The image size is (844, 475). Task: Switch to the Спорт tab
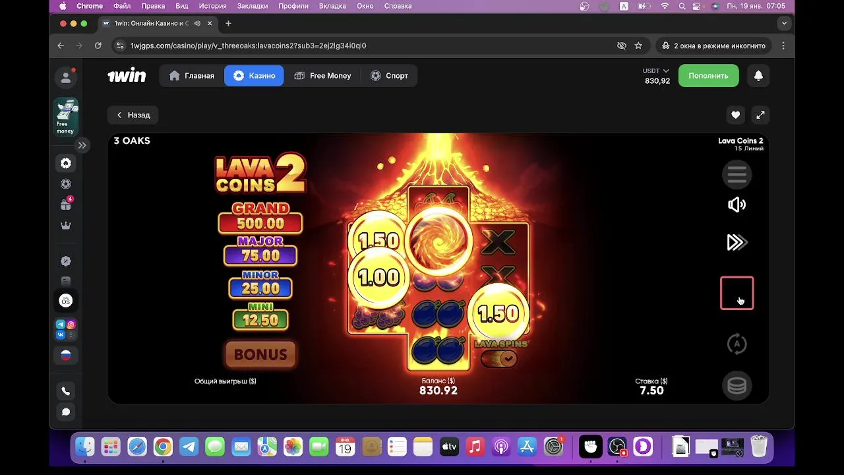389,76
